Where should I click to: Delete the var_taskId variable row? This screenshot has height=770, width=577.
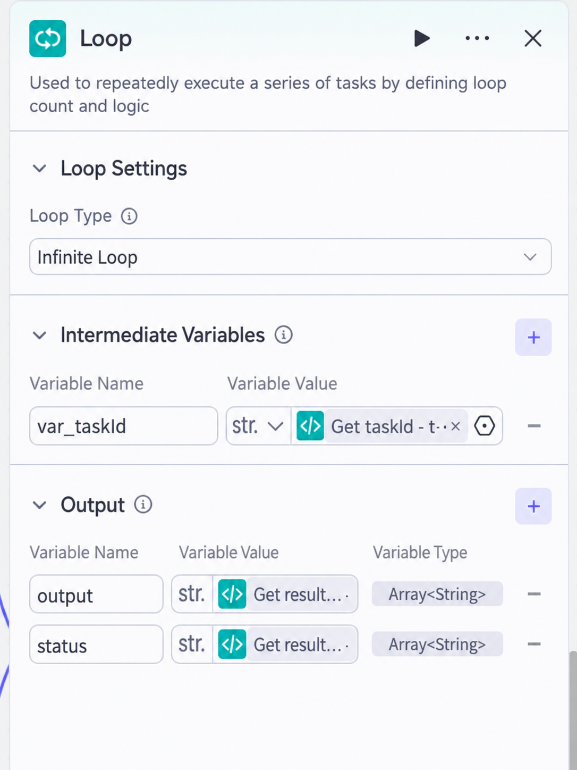point(534,426)
